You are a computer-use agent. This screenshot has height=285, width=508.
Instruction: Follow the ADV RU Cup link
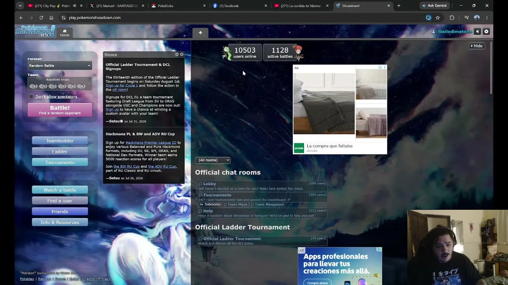pos(162,167)
